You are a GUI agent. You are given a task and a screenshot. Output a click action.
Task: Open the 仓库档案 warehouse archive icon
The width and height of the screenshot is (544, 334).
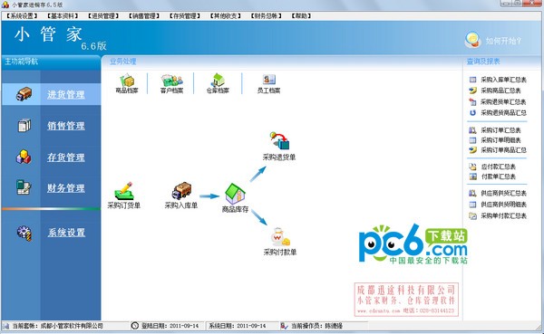click(219, 80)
